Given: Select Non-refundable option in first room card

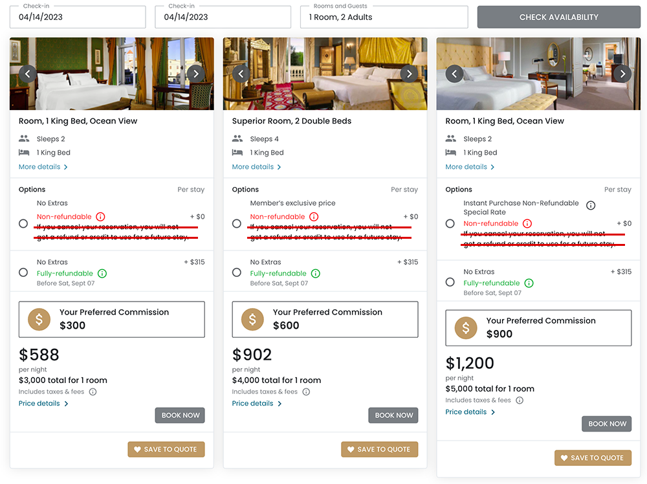Looking at the screenshot, I should click(23, 223).
